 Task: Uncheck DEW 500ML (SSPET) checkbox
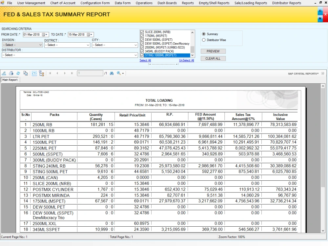pos(142,40)
